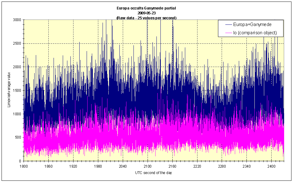Click the y-axis label '500'
Image resolution: width=293 pixels, height=182 pixels.
click(18, 138)
